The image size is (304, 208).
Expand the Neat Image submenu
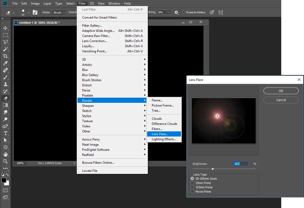[x=112, y=144]
